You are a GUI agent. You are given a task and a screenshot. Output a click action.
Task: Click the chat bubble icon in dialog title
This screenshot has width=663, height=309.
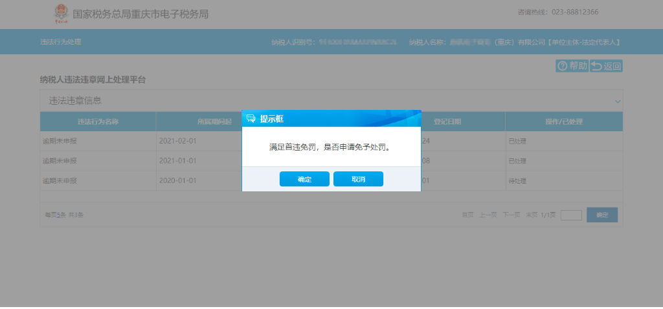point(251,119)
